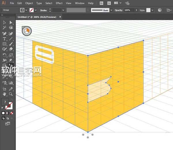Enable Draw Inside mode
The height and width of the screenshot is (150, 173).
point(12,118)
